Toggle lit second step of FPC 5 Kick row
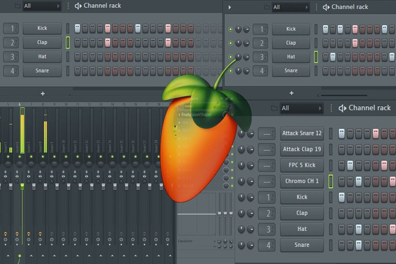Screen dimensions: 396x264 click(350, 166)
